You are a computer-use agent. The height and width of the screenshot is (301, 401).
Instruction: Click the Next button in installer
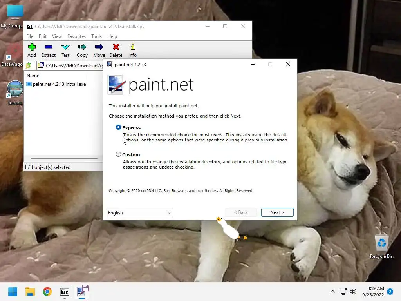pyautogui.click(x=277, y=212)
